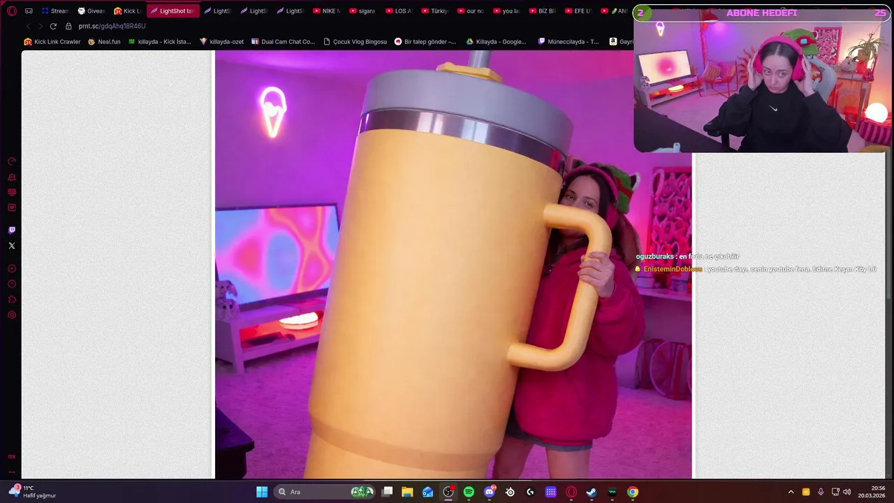894x503 pixels.
Task: Click the taskbar 'Ara' search box
Action: (x=325, y=492)
